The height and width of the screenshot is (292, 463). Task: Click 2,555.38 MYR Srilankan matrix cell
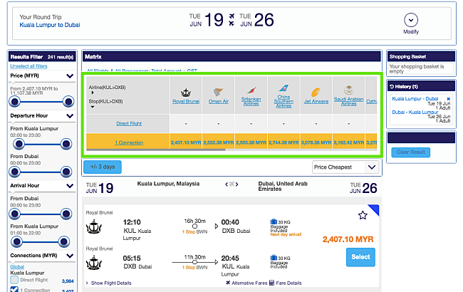tap(251, 142)
